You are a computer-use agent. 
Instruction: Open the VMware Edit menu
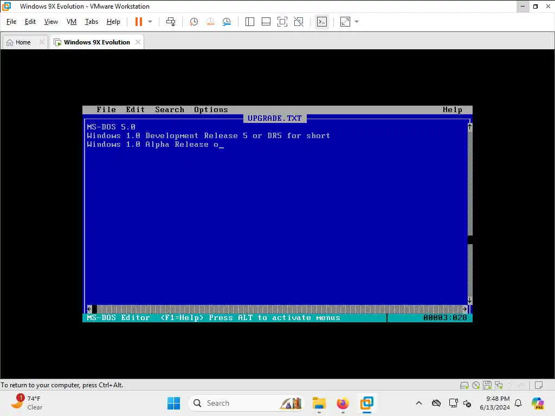point(30,22)
